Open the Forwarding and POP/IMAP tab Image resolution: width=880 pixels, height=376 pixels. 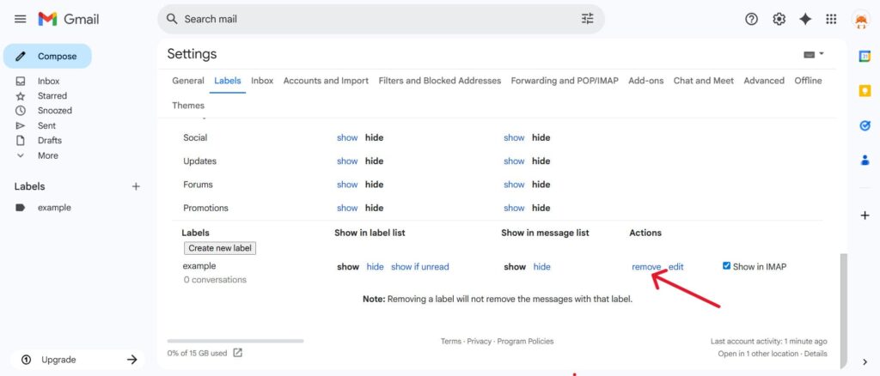click(x=564, y=81)
